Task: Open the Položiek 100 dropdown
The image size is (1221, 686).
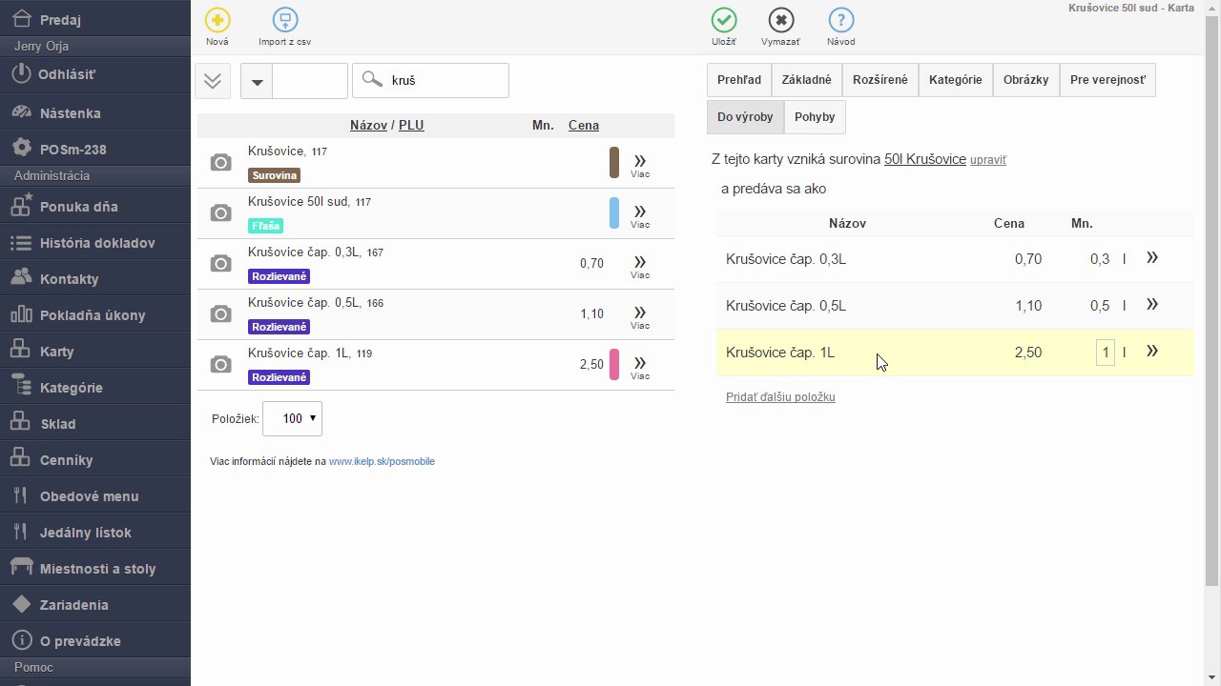Action: (x=292, y=418)
